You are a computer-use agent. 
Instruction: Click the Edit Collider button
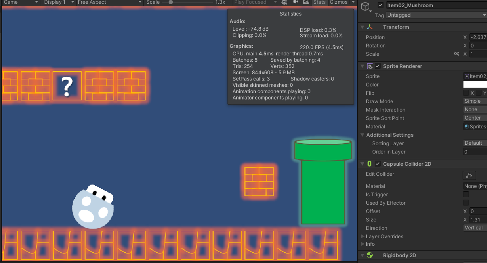point(469,175)
